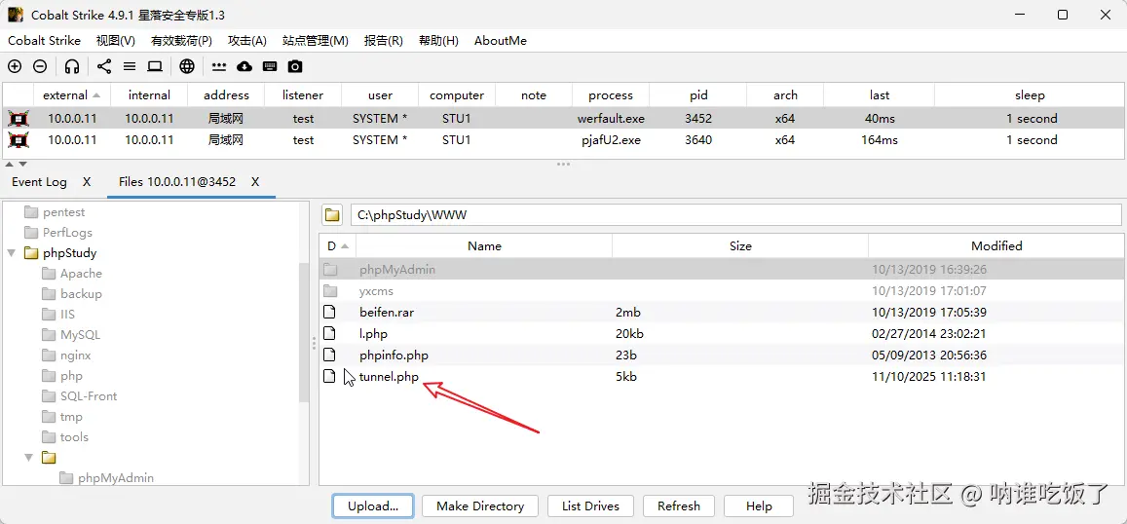Click the C:\phpStudy\WWW path field
The image size is (1127, 524).
735,215
